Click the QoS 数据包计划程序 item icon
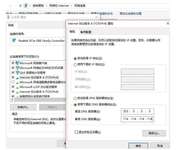Viewport: 180px width, 150px height. coord(17,73)
